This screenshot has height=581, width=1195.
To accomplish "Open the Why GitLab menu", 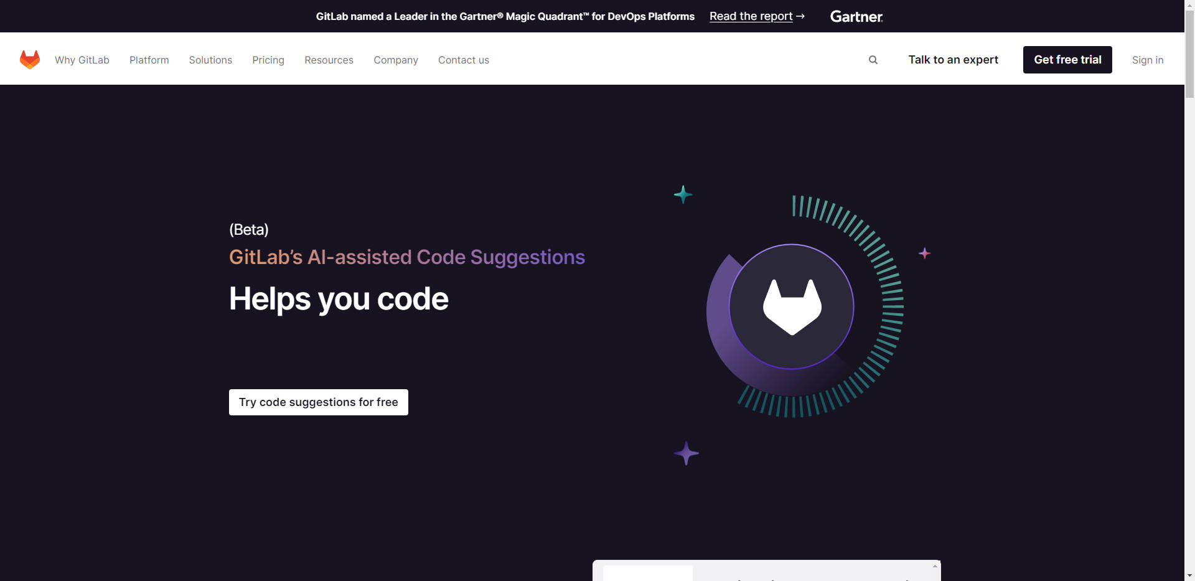I will pyautogui.click(x=82, y=60).
